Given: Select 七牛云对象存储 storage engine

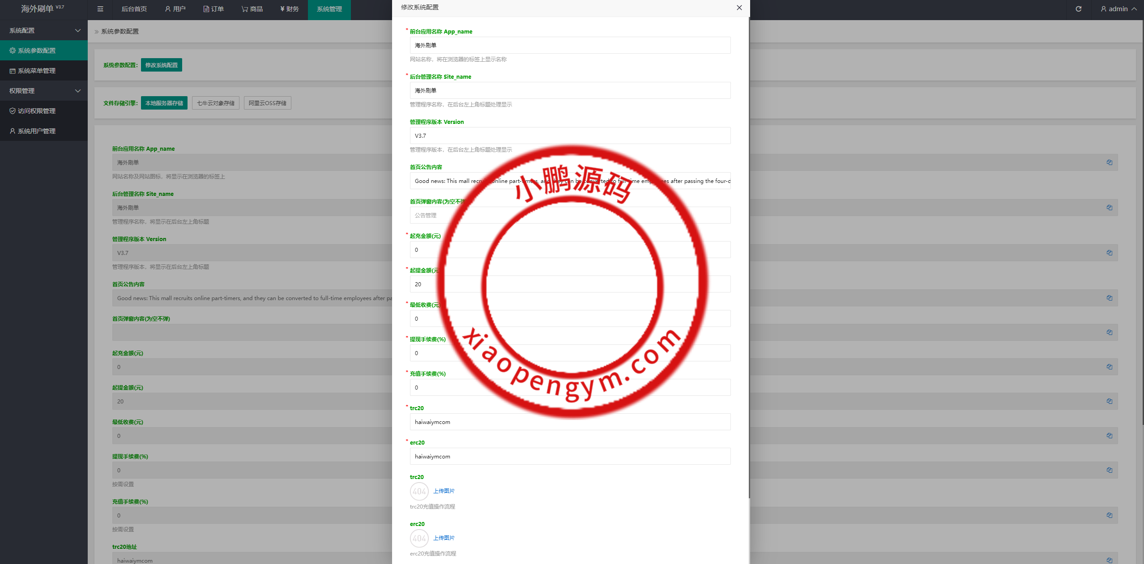Looking at the screenshot, I should pyautogui.click(x=216, y=103).
